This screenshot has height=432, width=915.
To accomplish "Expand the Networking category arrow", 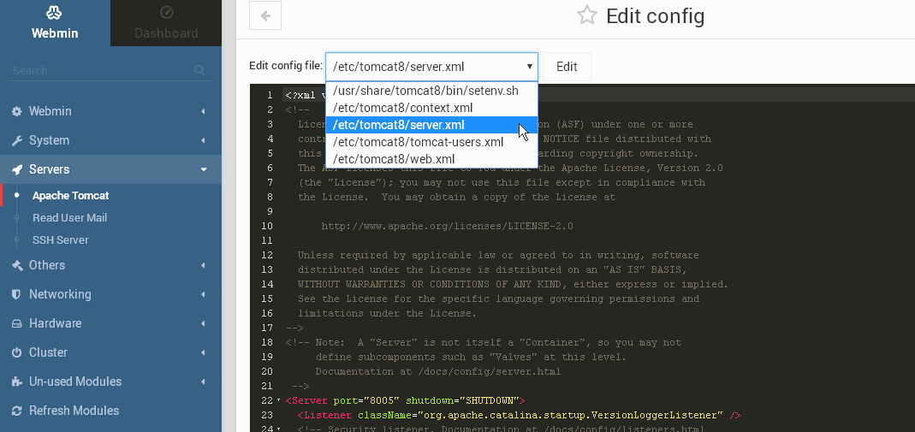I will click(203, 294).
